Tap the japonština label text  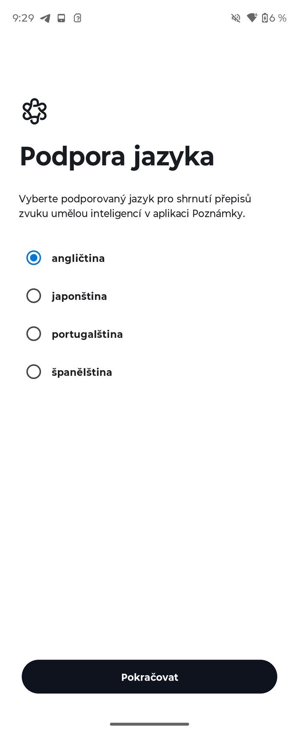[79, 296]
